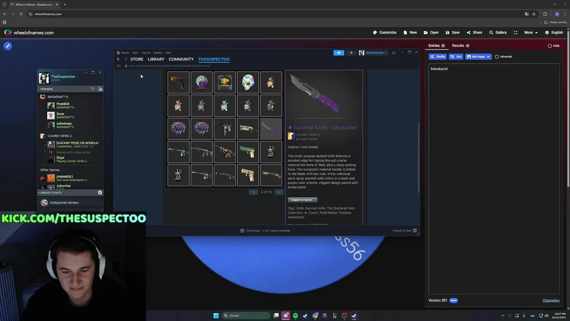570x321 pixels.
Task: Open Steam Downloads status link
Action: [265, 230]
